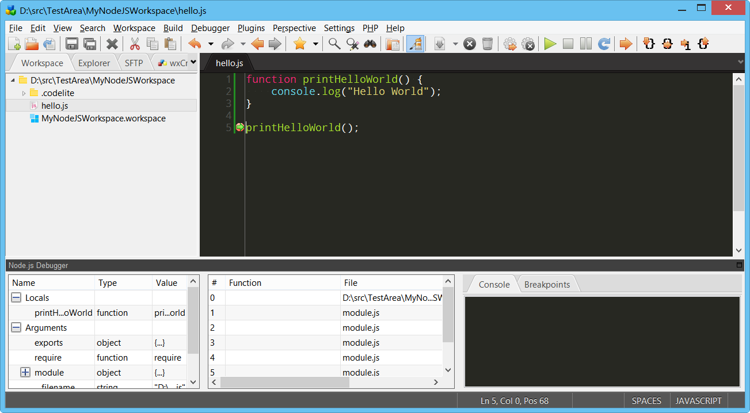Click the binoculars Find in Files icon

(x=370, y=44)
